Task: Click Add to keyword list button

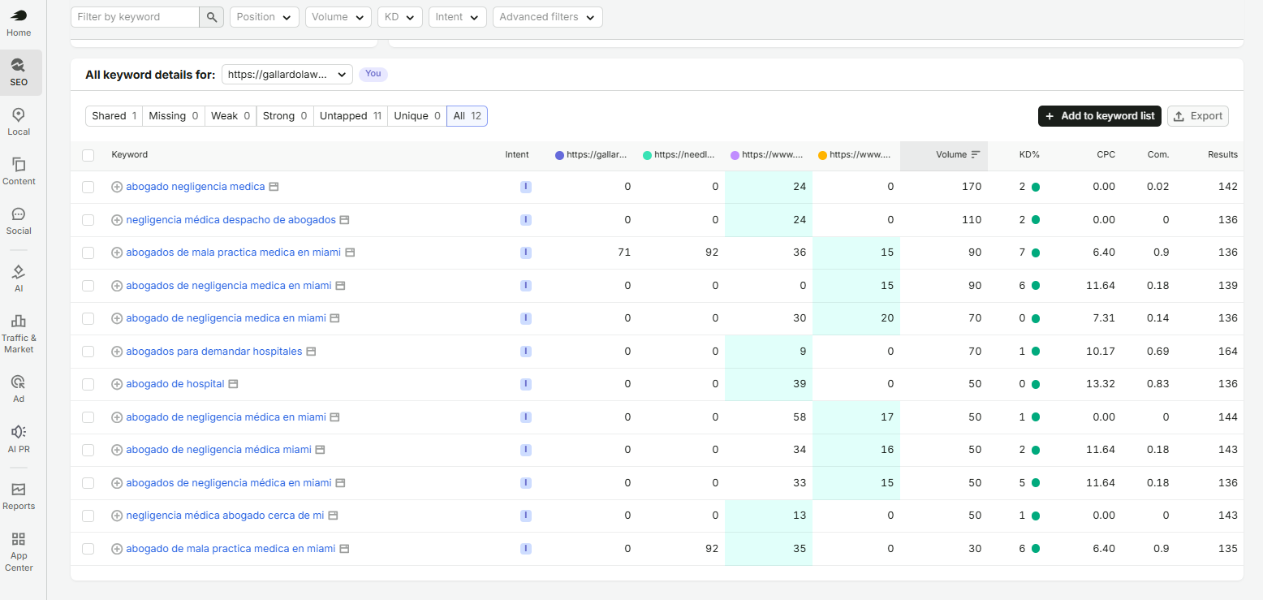Action: [x=1100, y=116]
